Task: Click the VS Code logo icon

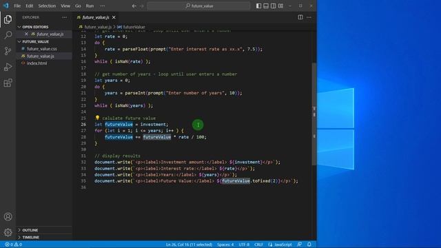Action: pos(6,6)
